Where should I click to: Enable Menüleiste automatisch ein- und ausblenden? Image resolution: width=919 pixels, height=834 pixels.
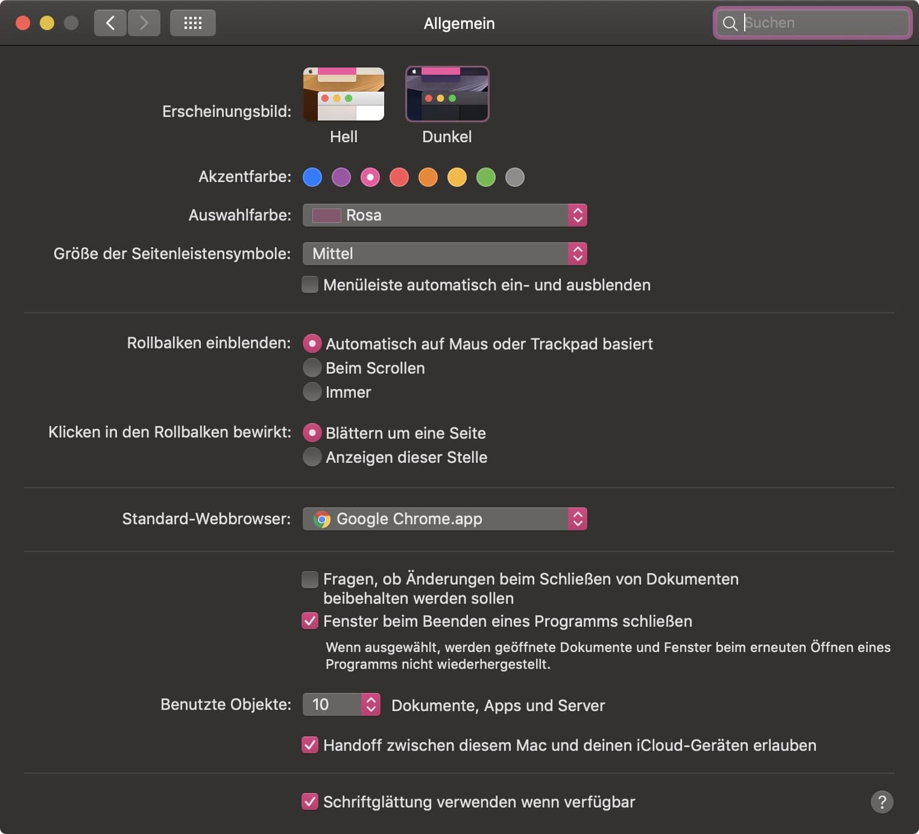pos(310,284)
